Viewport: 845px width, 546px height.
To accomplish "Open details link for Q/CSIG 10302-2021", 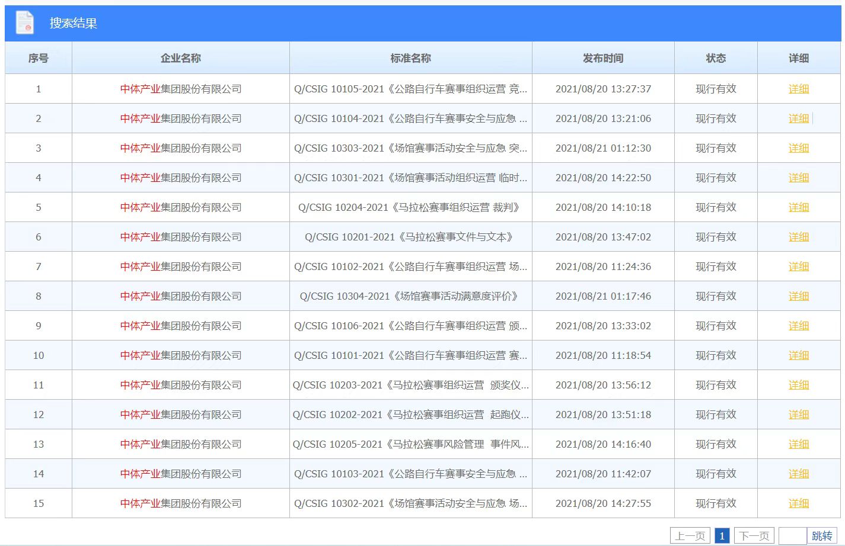I will (799, 503).
